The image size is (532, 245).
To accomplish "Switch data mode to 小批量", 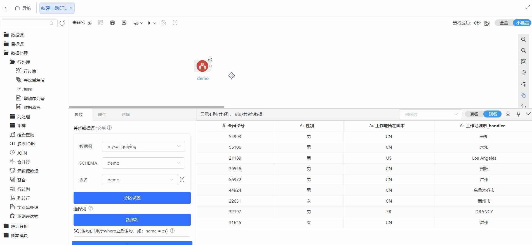I will (522, 23).
